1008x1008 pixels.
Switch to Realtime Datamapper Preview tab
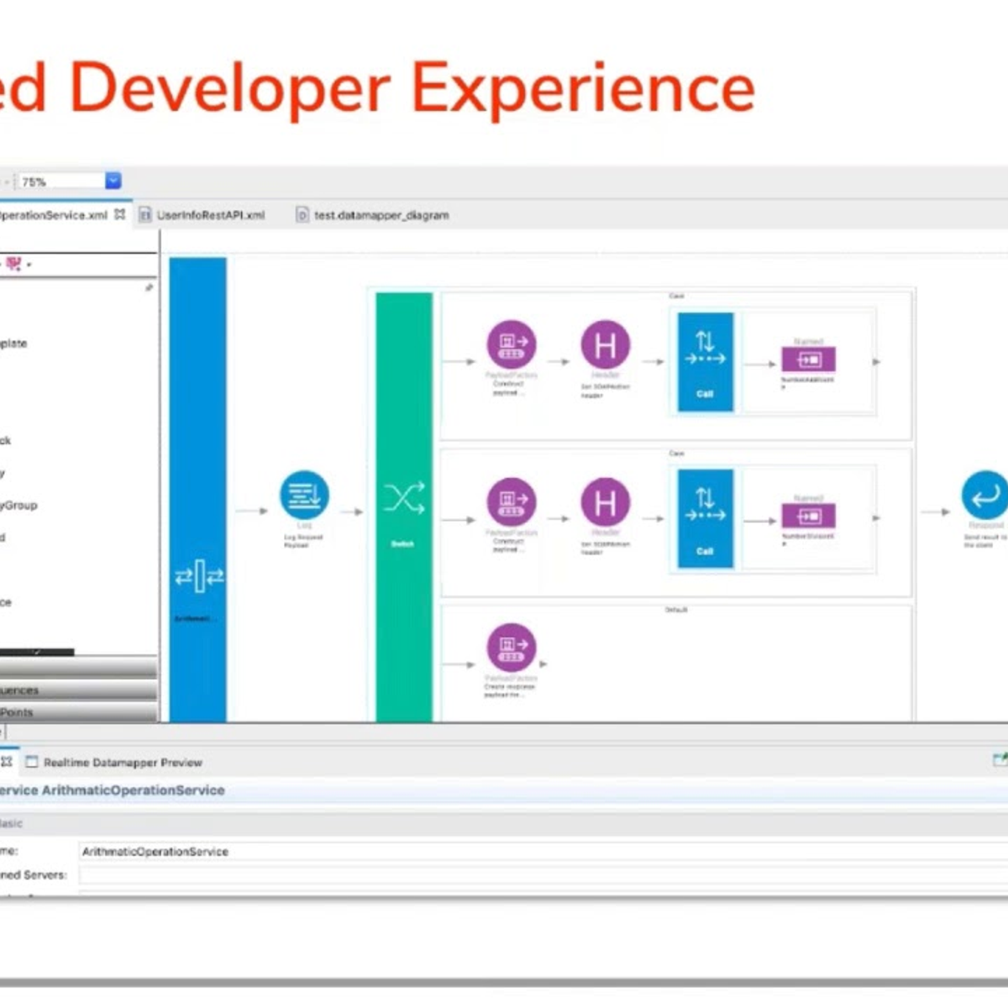122,763
